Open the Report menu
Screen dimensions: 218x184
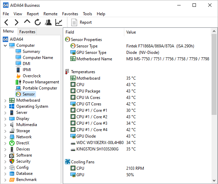33,14
